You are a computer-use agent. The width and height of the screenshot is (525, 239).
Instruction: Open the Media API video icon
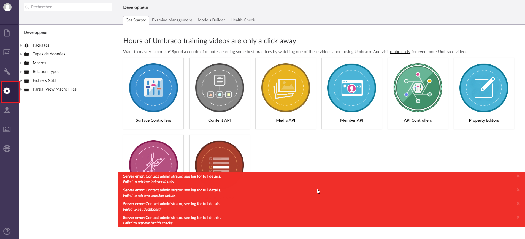click(x=286, y=88)
